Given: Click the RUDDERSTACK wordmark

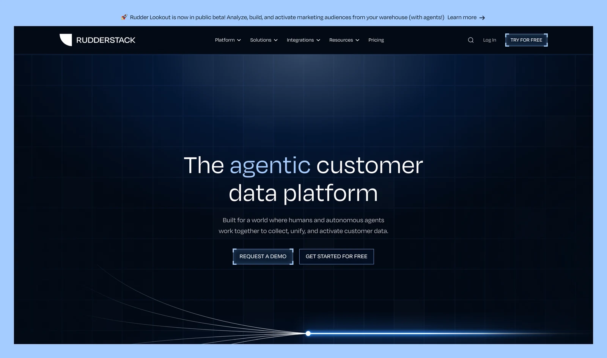Looking at the screenshot, I should pos(106,40).
